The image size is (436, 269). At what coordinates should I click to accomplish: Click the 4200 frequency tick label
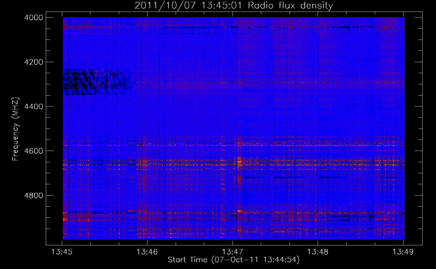tap(34, 62)
